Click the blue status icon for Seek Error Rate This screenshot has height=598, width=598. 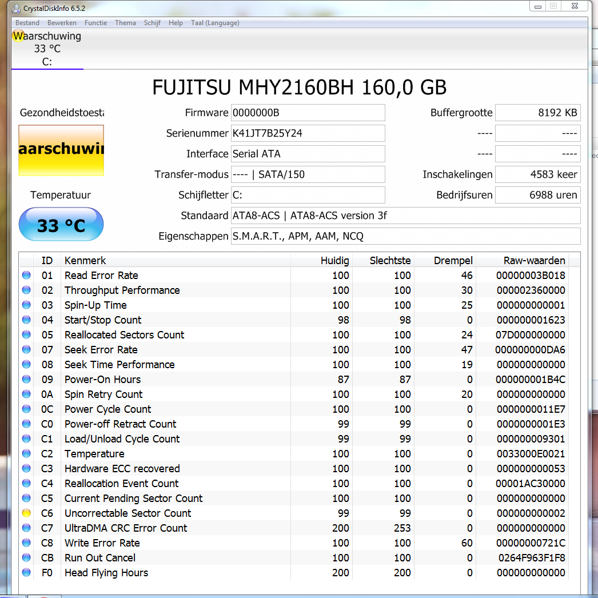point(26,349)
